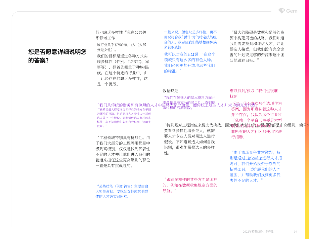Click blue quote 一般来说, 颜色缺乏多样性
Viewport: 309px width, 239px height.
point(190,40)
